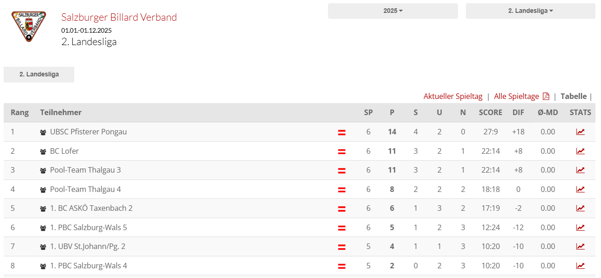
Task: Switch to the Tabelle view
Action: pyautogui.click(x=573, y=96)
